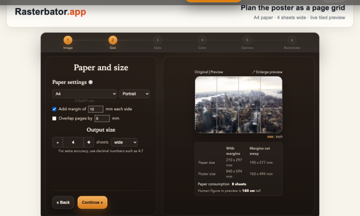Click the tiled poster preview image
Viewport: 360px width, 216px height.
point(238,105)
